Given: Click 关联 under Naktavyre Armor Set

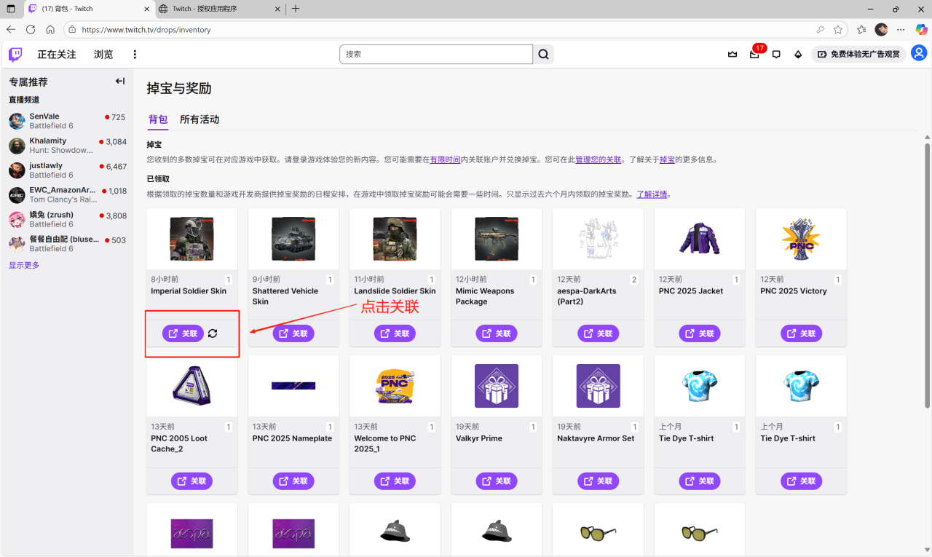Looking at the screenshot, I should tap(599, 481).
